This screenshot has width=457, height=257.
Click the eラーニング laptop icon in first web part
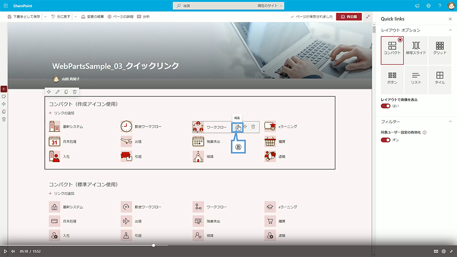coord(270,126)
